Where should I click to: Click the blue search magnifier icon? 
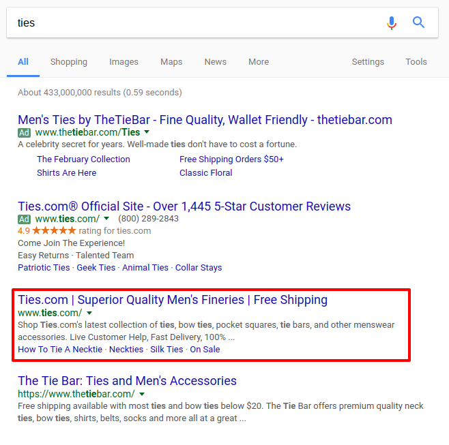(418, 22)
